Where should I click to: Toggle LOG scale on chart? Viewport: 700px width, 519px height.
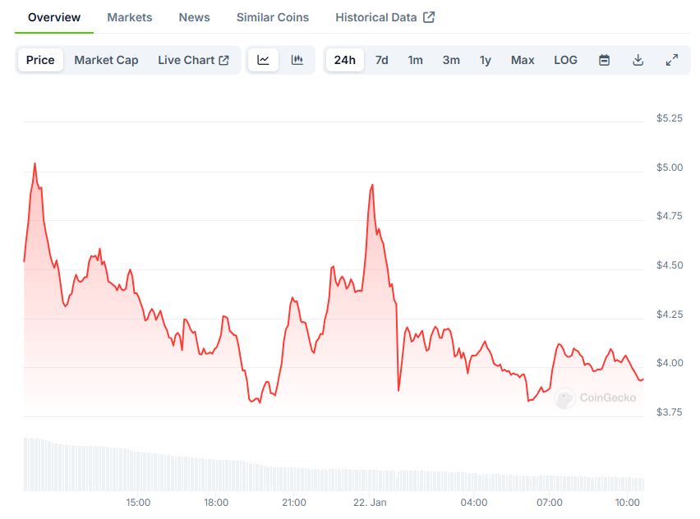click(x=565, y=60)
